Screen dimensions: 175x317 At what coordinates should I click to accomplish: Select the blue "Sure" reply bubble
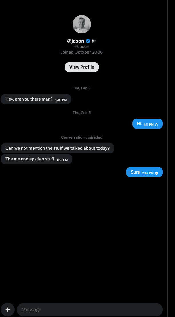[135, 172]
